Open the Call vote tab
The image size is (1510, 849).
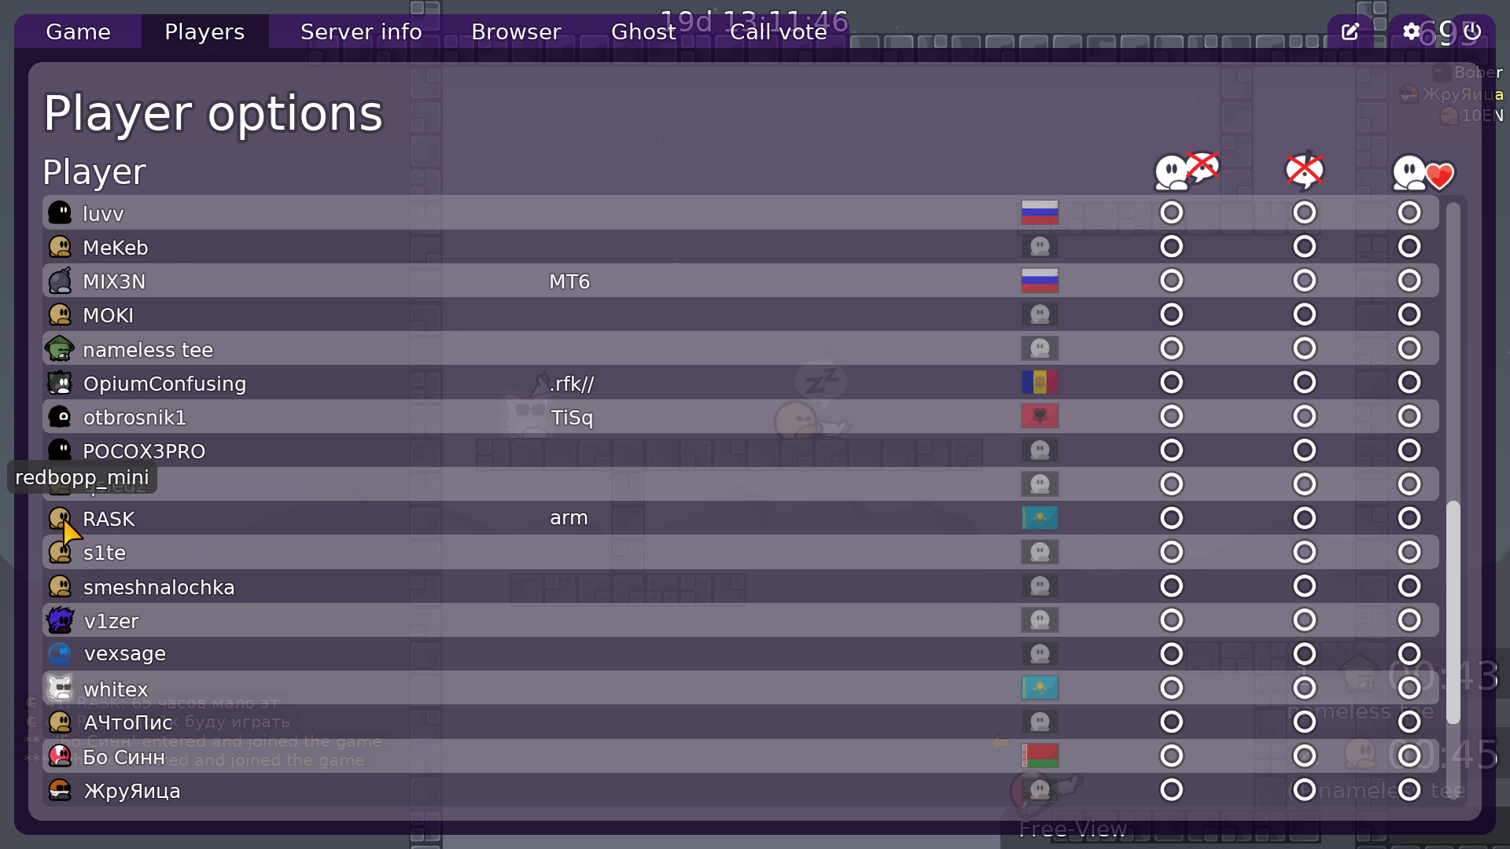(x=779, y=31)
